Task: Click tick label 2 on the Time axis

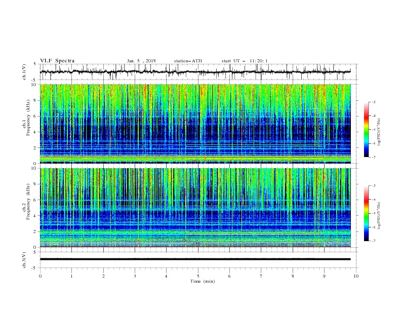Action: point(104,276)
